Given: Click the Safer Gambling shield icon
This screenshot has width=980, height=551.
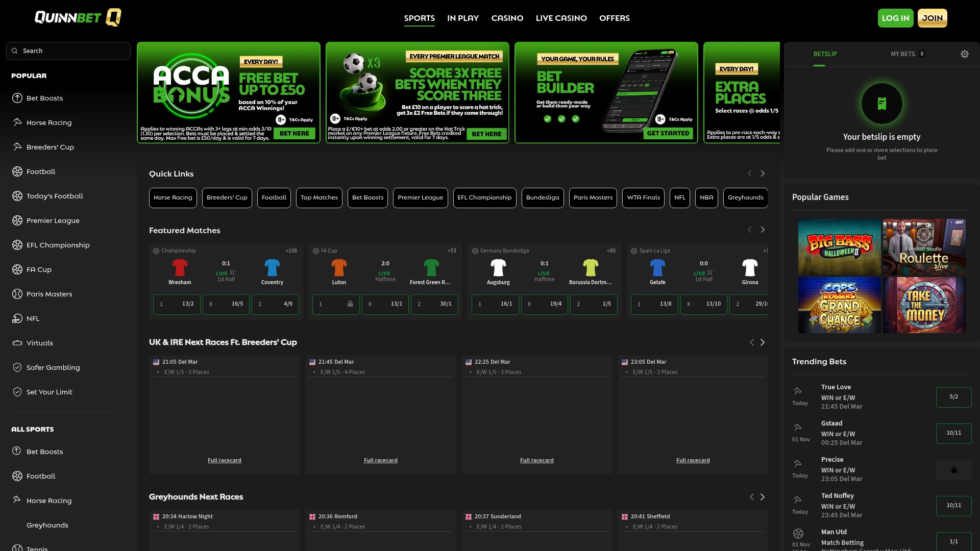Looking at the screenshot, I should 17,367.
